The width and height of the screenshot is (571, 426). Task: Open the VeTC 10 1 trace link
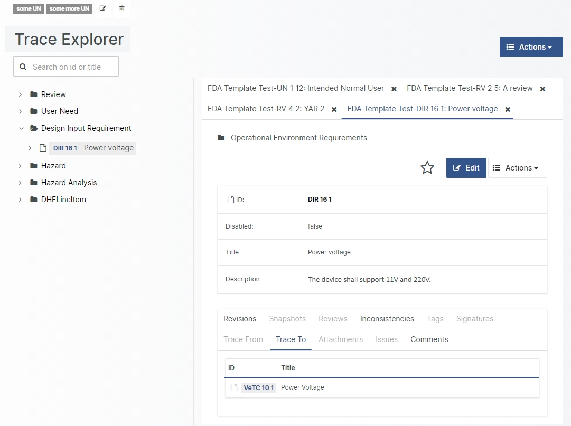click(258, 387)
